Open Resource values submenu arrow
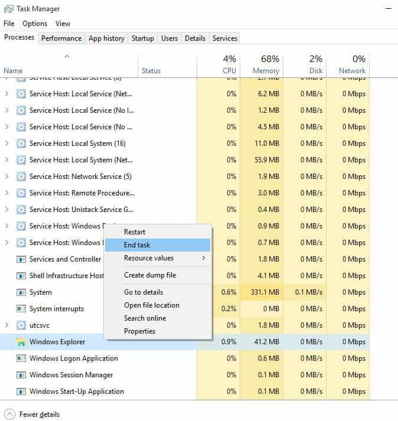The width and height of the screenshot is (398, 421). click(203, 258)
